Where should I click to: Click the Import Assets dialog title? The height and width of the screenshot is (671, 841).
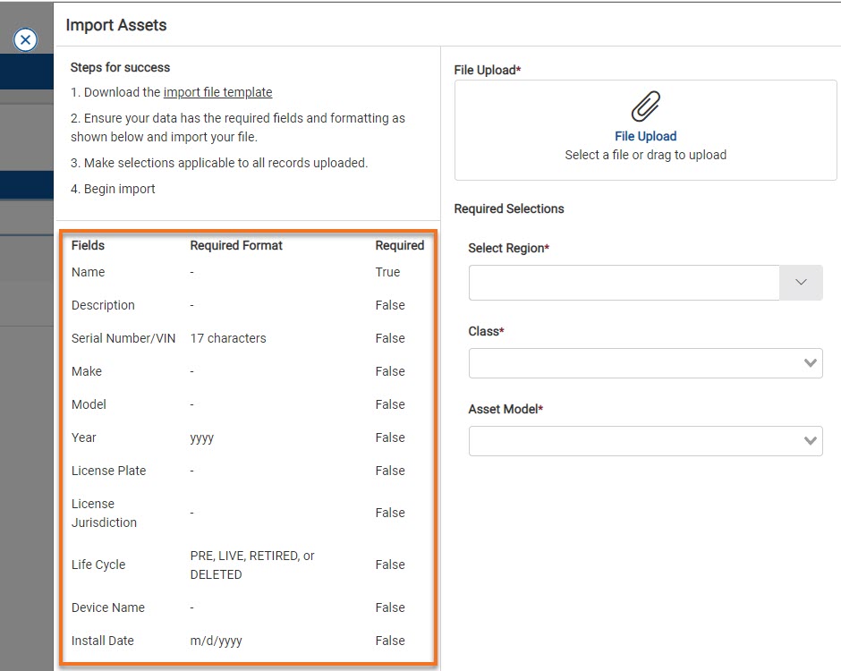115,25
